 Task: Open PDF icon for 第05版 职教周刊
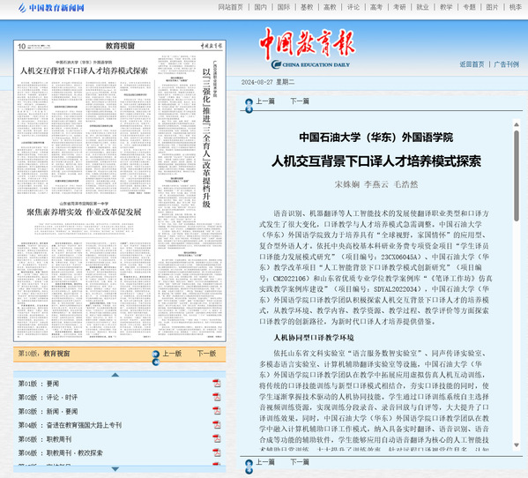tap(217, 439)
